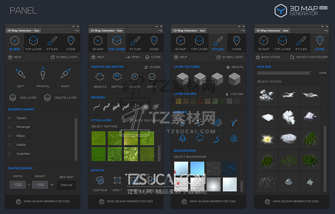Collapse the fourth panel with double arrows
The width and height of the screenshot is (335, 214).
coord(322,26)
